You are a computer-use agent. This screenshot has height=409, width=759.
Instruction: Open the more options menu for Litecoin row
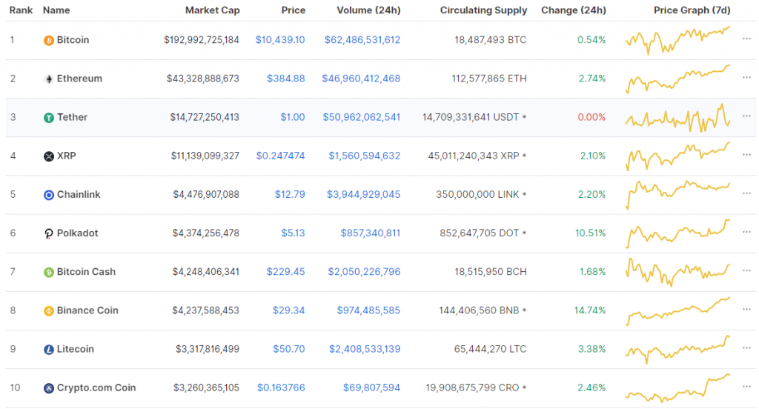[x=746, y=348]
